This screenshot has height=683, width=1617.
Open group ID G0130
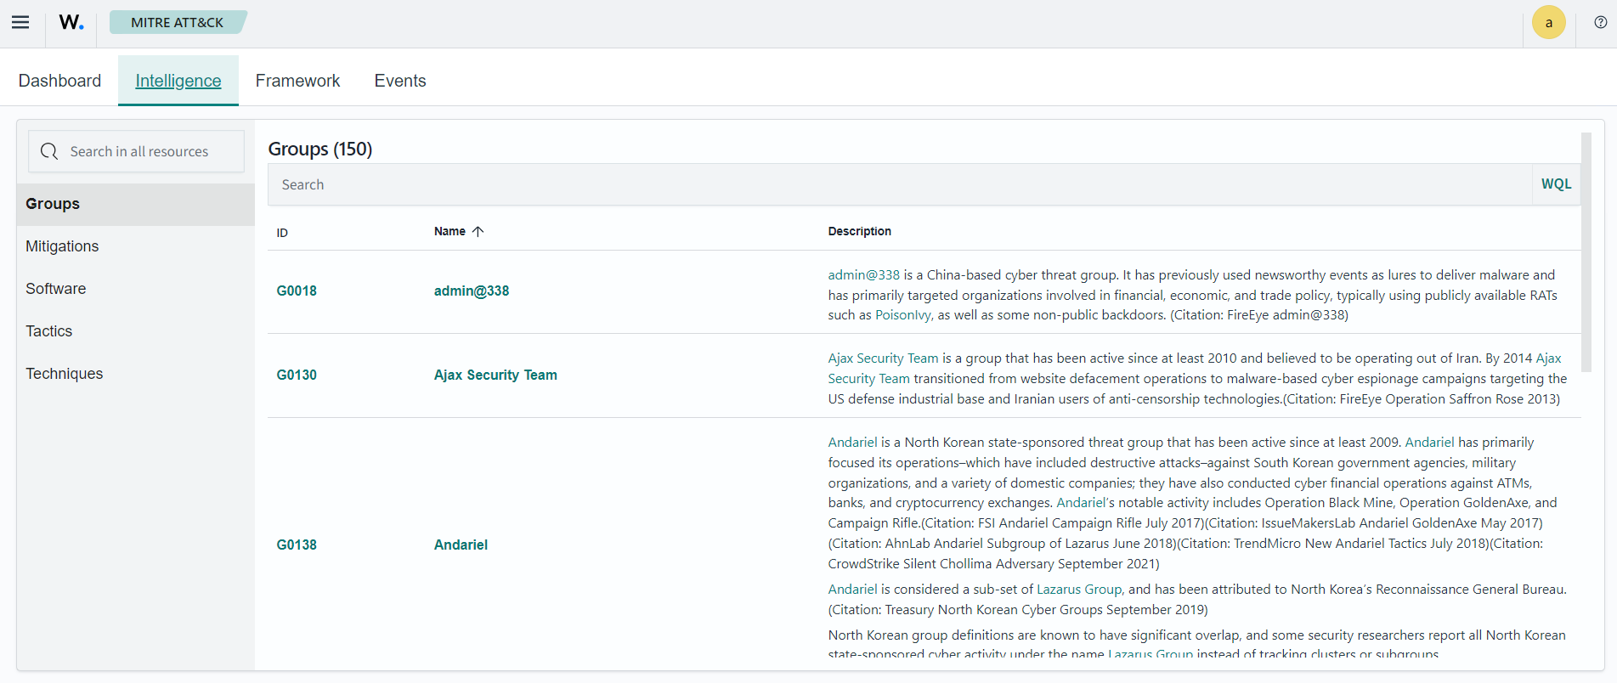tap(297, 375)
